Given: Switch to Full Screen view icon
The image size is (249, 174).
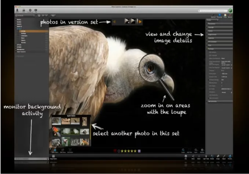Looking at the screenshot, I should [x=70, y=151].
